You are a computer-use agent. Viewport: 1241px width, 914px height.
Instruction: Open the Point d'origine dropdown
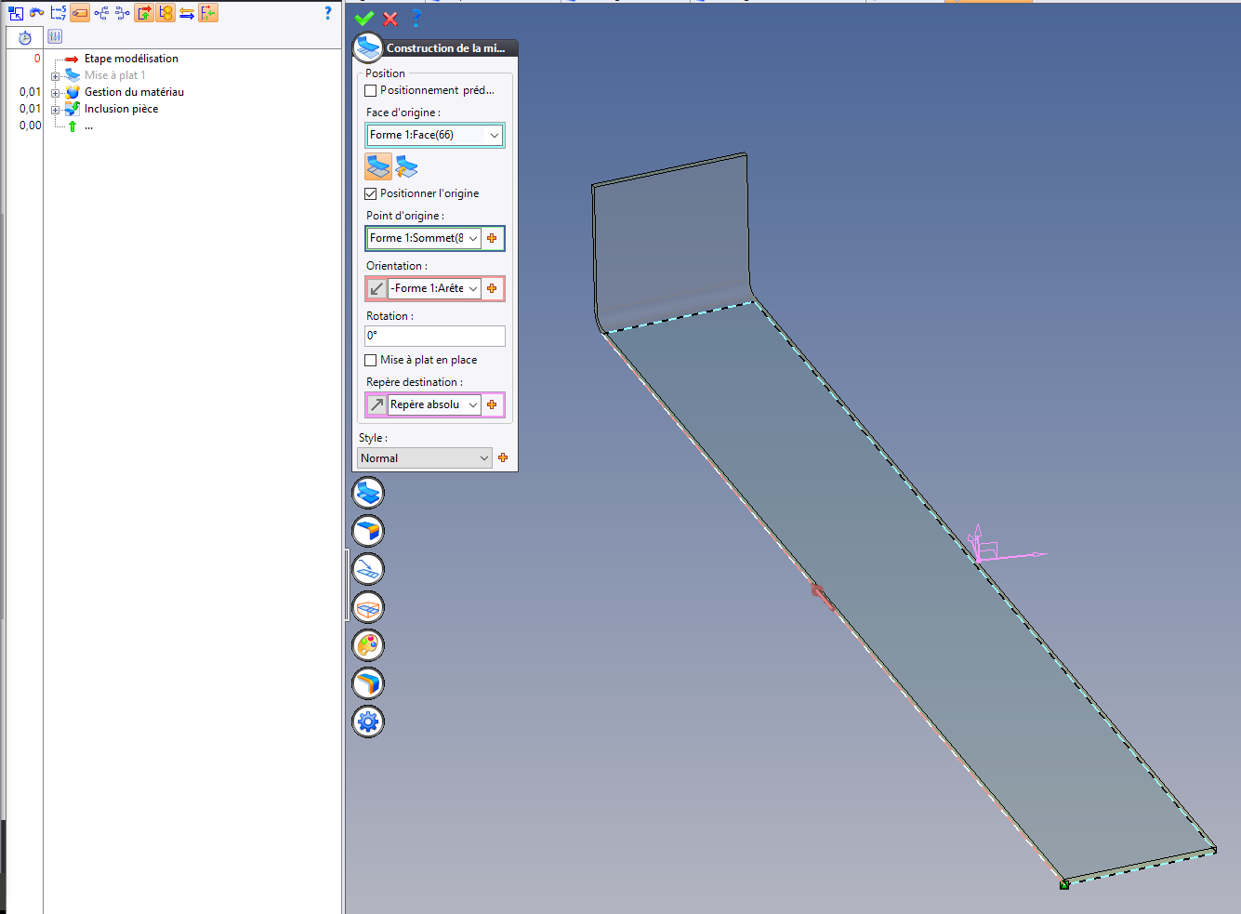(x=472, y=239)
